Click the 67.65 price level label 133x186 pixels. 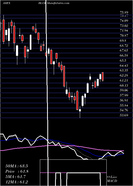tap(124, 50)
